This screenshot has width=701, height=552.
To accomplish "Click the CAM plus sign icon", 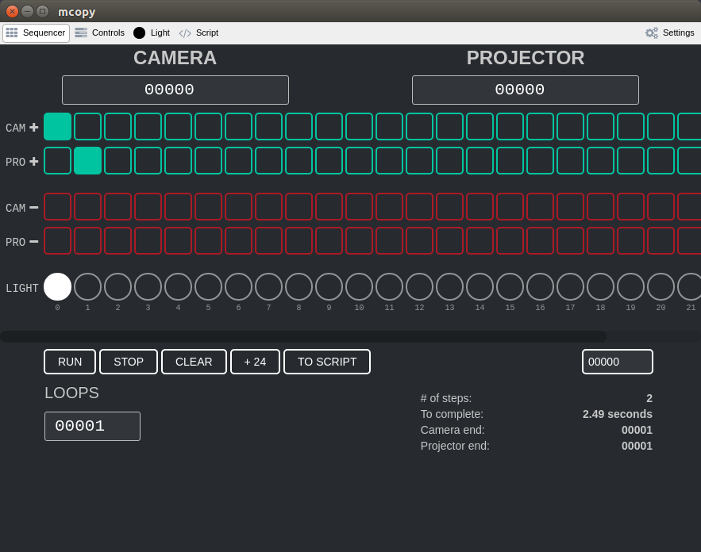I will [34, 128].
